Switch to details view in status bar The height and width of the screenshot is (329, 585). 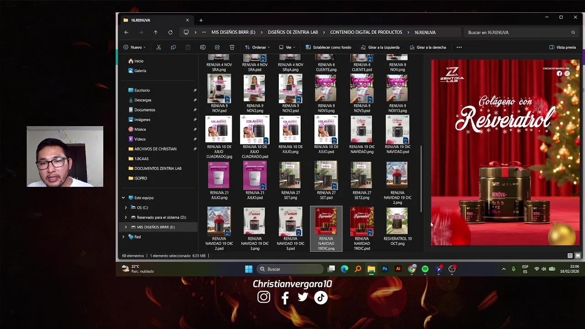[x=570, y=256]
